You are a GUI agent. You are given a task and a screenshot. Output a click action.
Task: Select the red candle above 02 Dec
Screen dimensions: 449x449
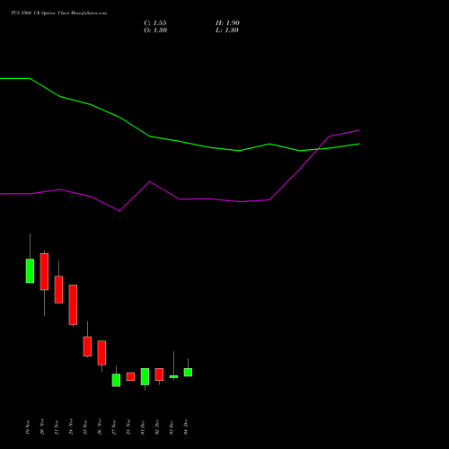click(x=159, y=374)
